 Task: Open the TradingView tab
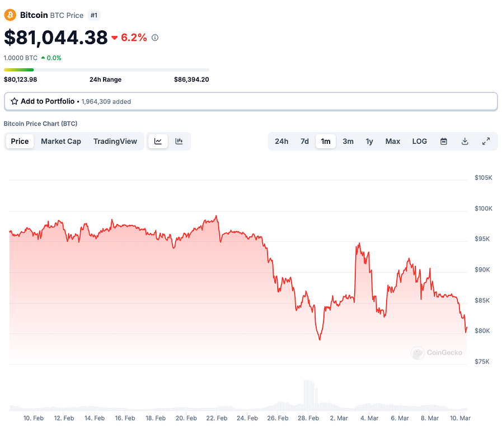pos(115,141)
